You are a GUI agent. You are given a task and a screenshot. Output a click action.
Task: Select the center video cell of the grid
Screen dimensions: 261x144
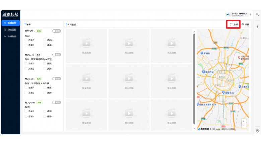click(129, 81)
